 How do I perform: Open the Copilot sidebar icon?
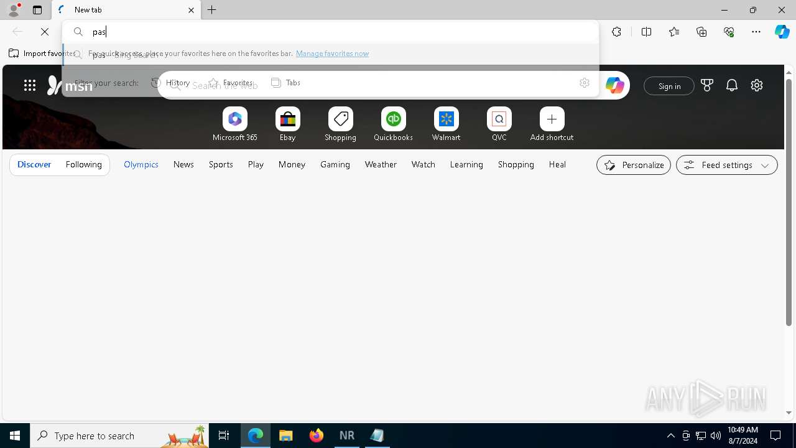click(x=782, y=32)
